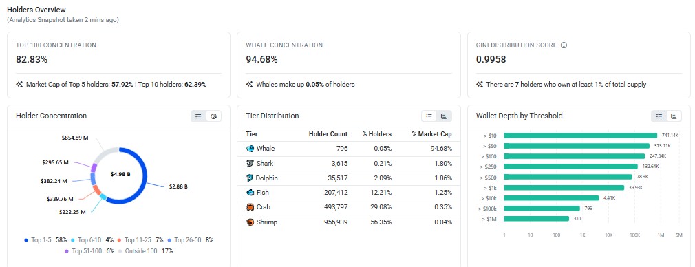
Task: Click the Tier column header
Action: click(x=252, y=134)
